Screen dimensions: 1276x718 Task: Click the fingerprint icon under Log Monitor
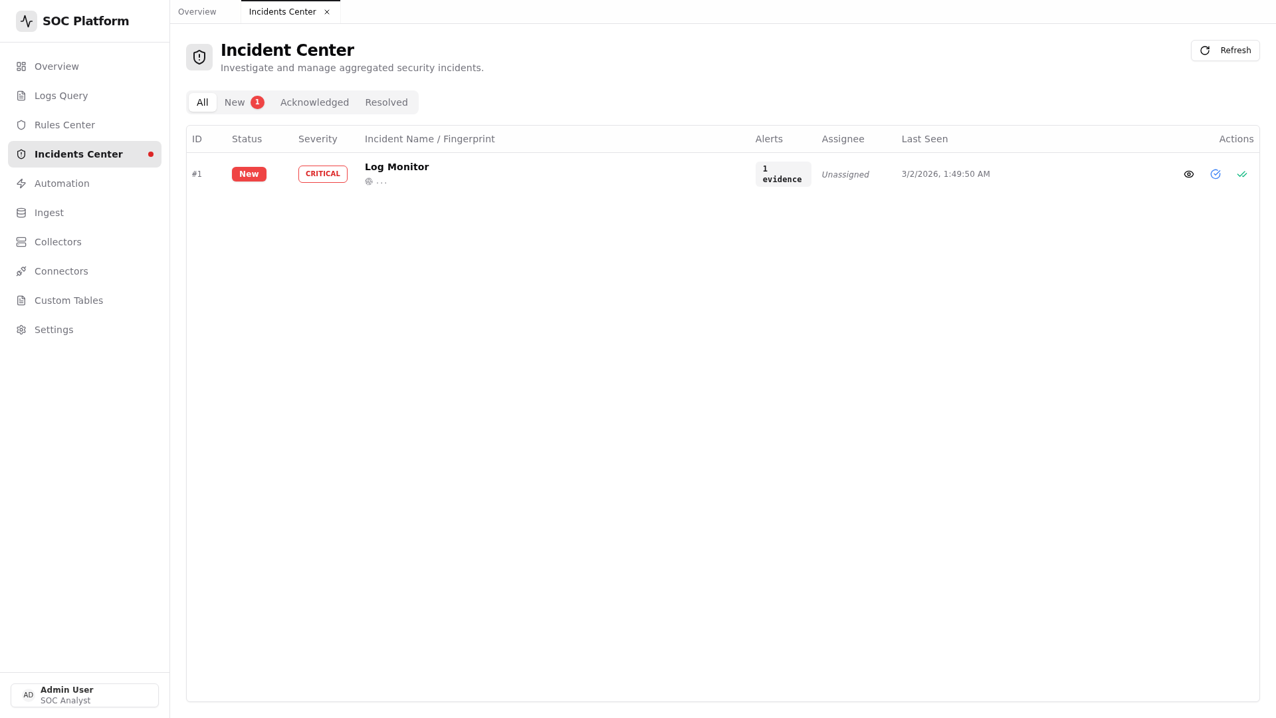point(369,181)
